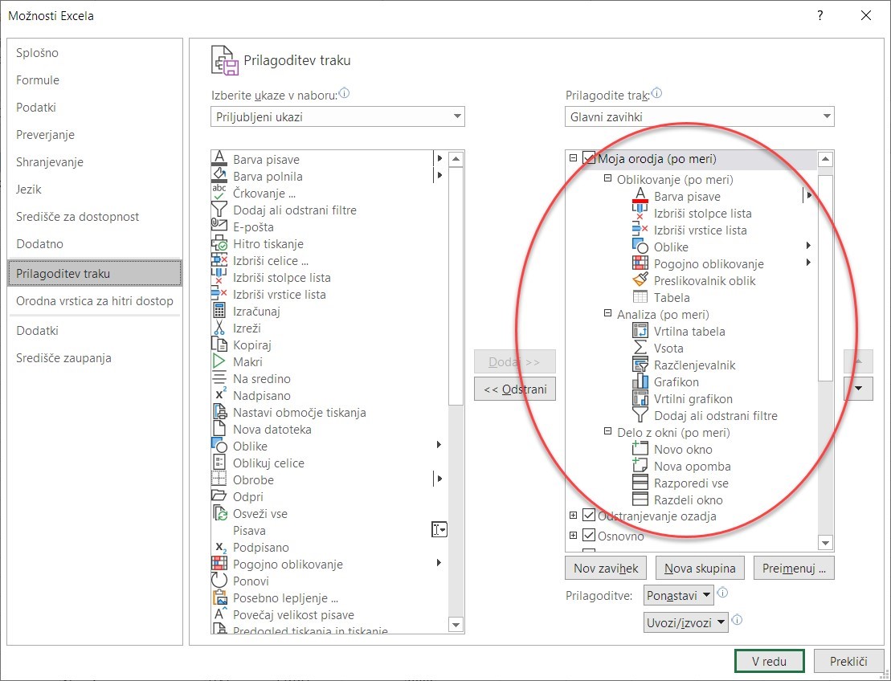Screen dimensions: 891x681
Task: Select the Razčlenjevalnik slicer icon
Action: tap(640, 365)
